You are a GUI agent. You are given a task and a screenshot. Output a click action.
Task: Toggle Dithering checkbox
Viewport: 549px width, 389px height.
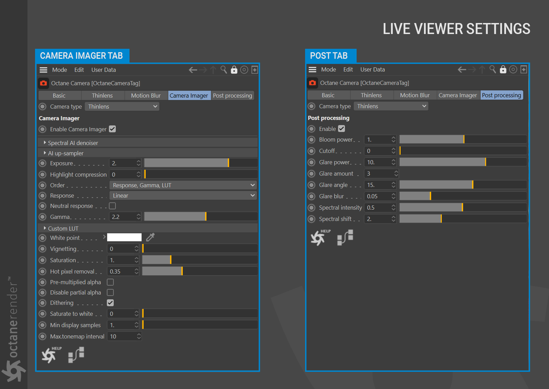110,303
